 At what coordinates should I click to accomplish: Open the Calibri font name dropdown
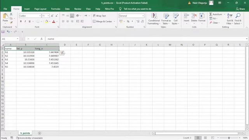[40, 16]
